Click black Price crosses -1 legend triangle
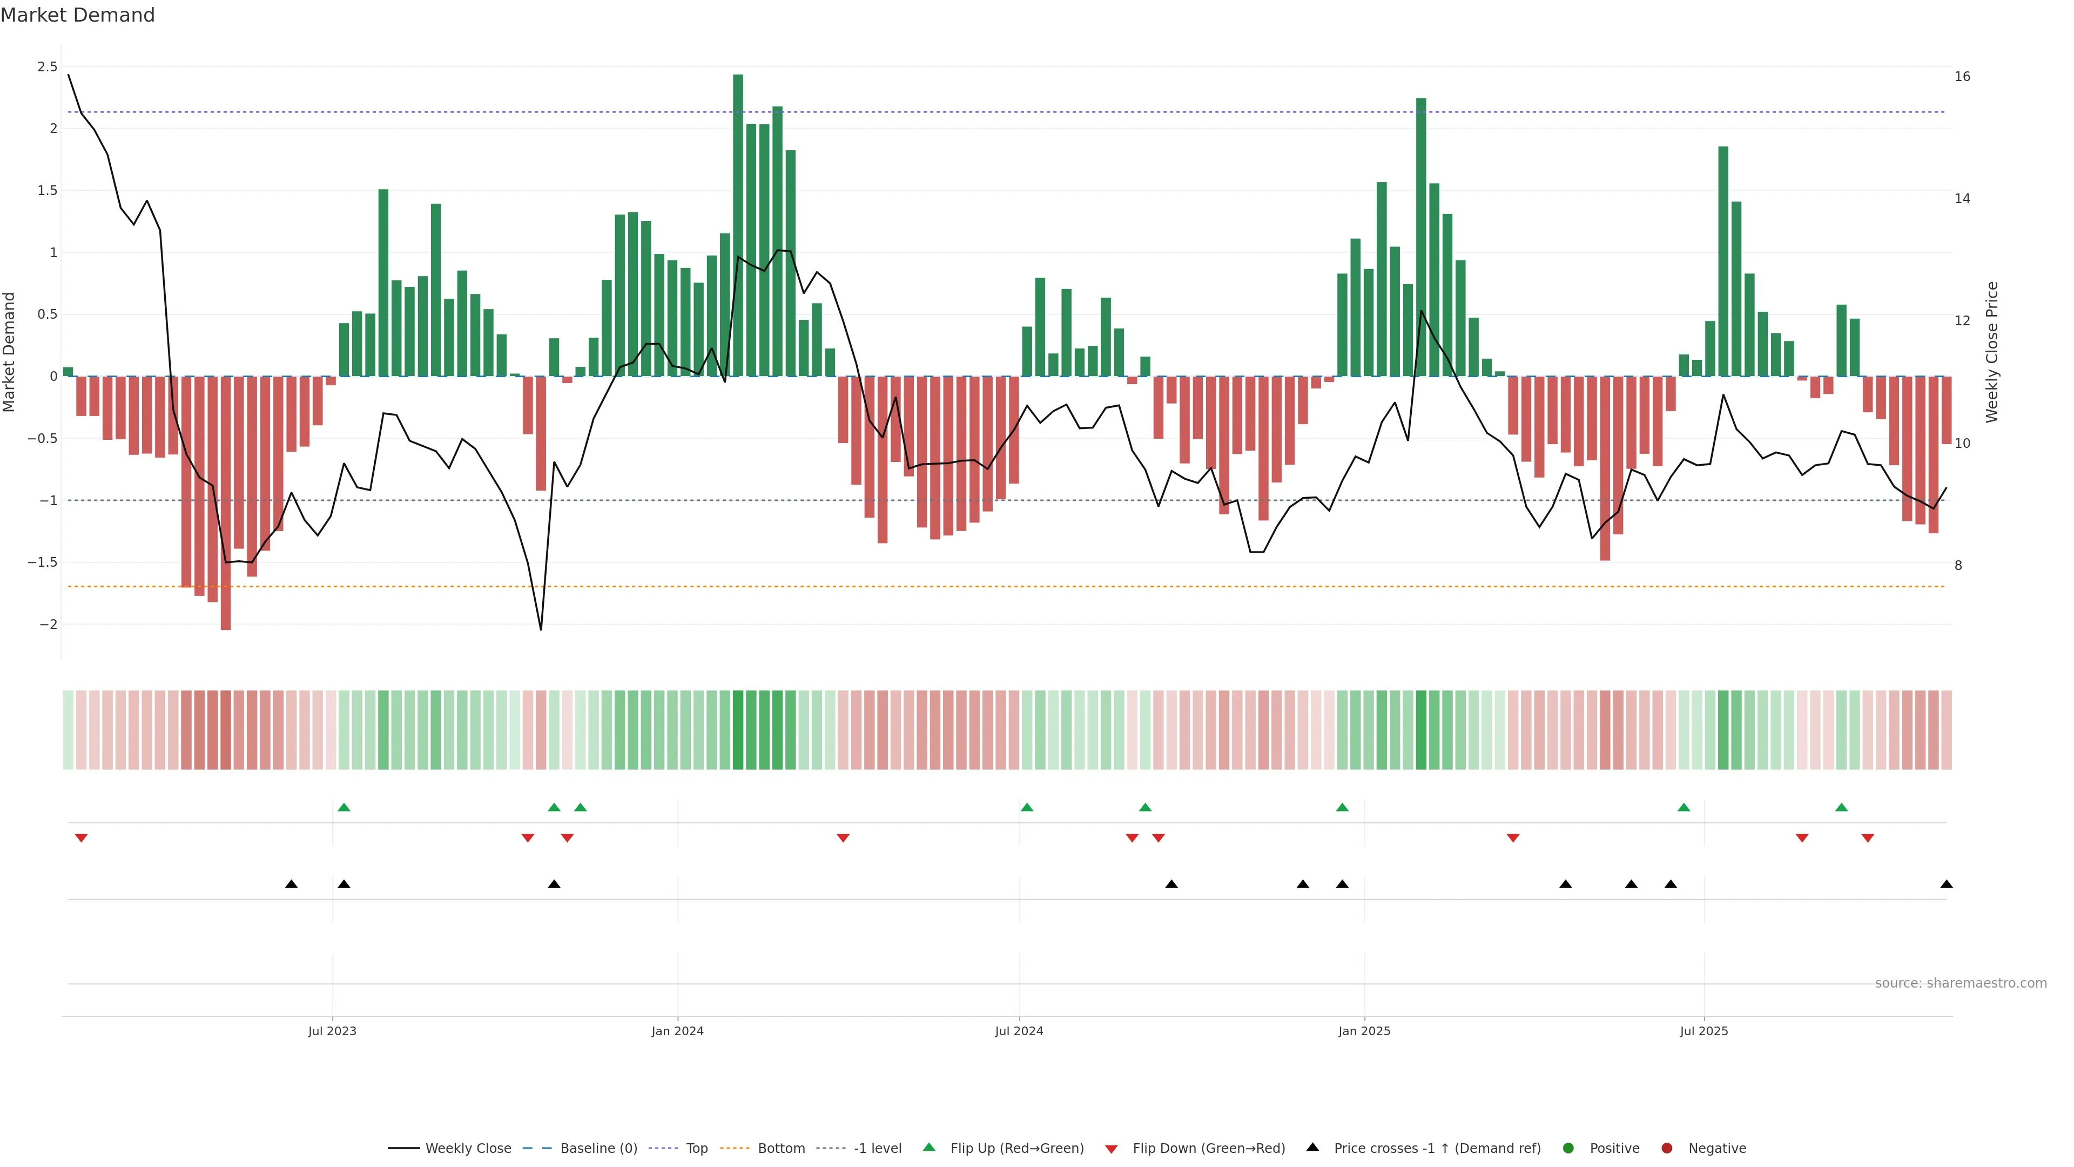 (x=1312, y=1147)
